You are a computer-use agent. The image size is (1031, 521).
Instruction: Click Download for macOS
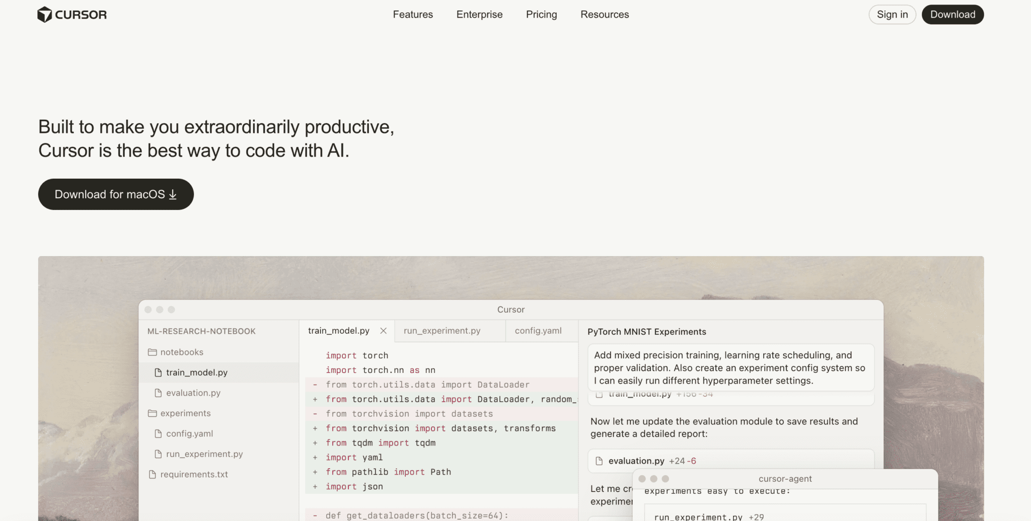[x=116, y=194]
